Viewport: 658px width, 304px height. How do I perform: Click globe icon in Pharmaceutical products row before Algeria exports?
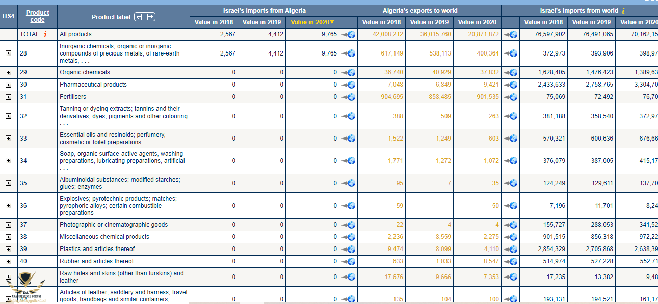[348, 85]
